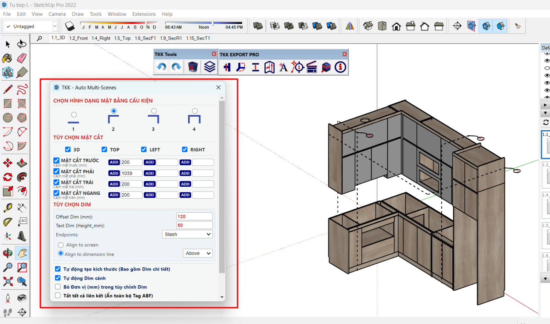Click the Zoom Extents tool
Image resolution: width=550 pixels, height=324 pixels.
(8, 281)
